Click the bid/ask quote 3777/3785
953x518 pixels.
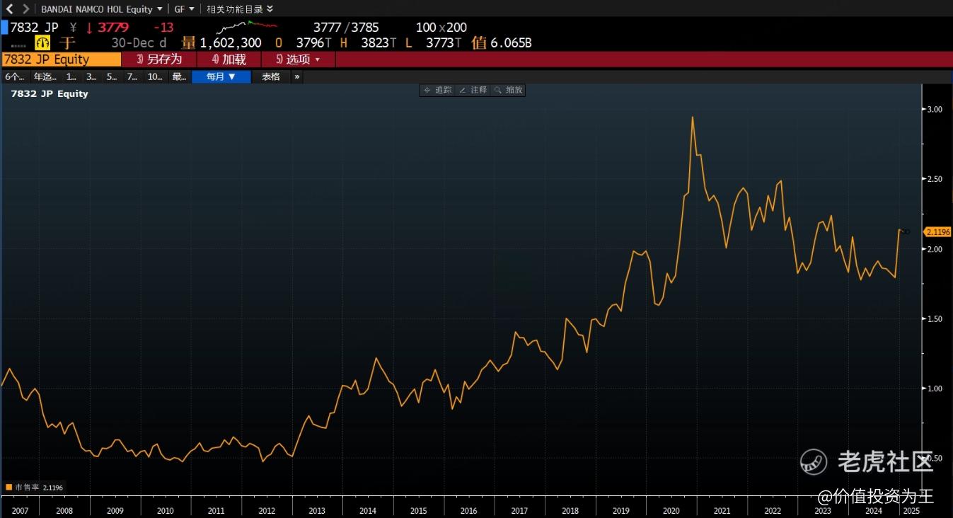pyautogui.click(x=346, y=28)
